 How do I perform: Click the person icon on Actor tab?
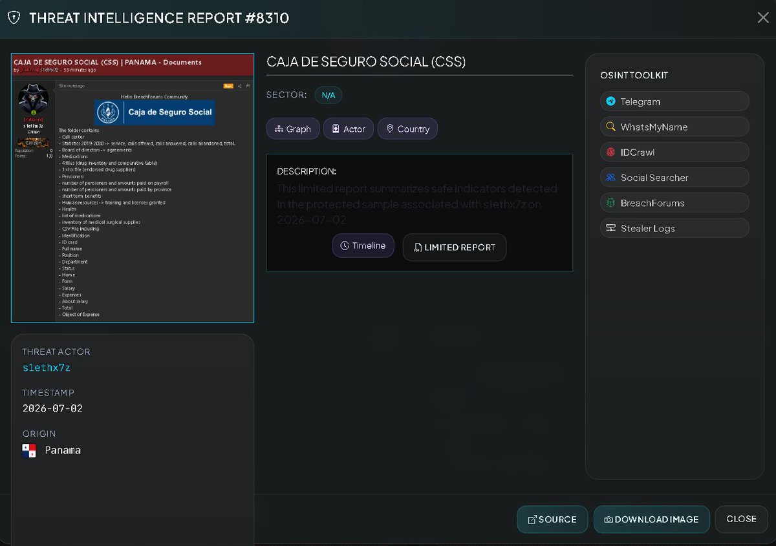[336, 129]
